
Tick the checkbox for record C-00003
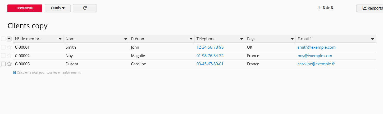3,64
